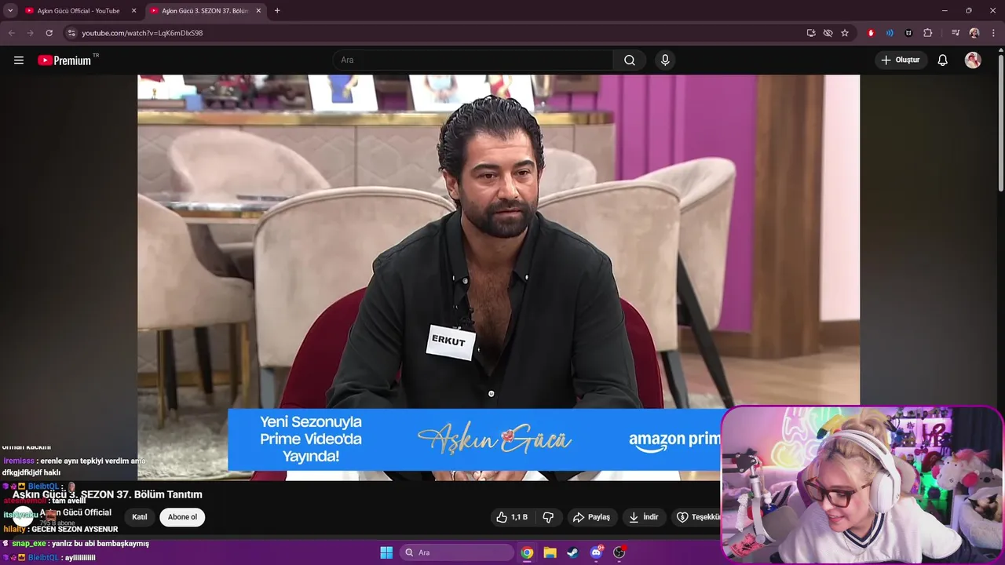Reload the current page
Image resolution: width=1005 pixels, height=565 pixels.
pos(49,33)
